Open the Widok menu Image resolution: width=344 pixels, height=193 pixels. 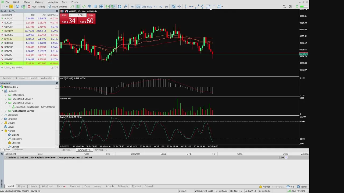(16, 2)
